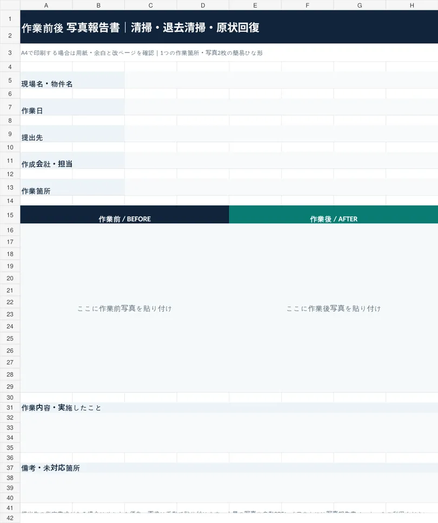
Task: Click the '作業後 / AFTER' header
Action: click(x=334, y=215)
